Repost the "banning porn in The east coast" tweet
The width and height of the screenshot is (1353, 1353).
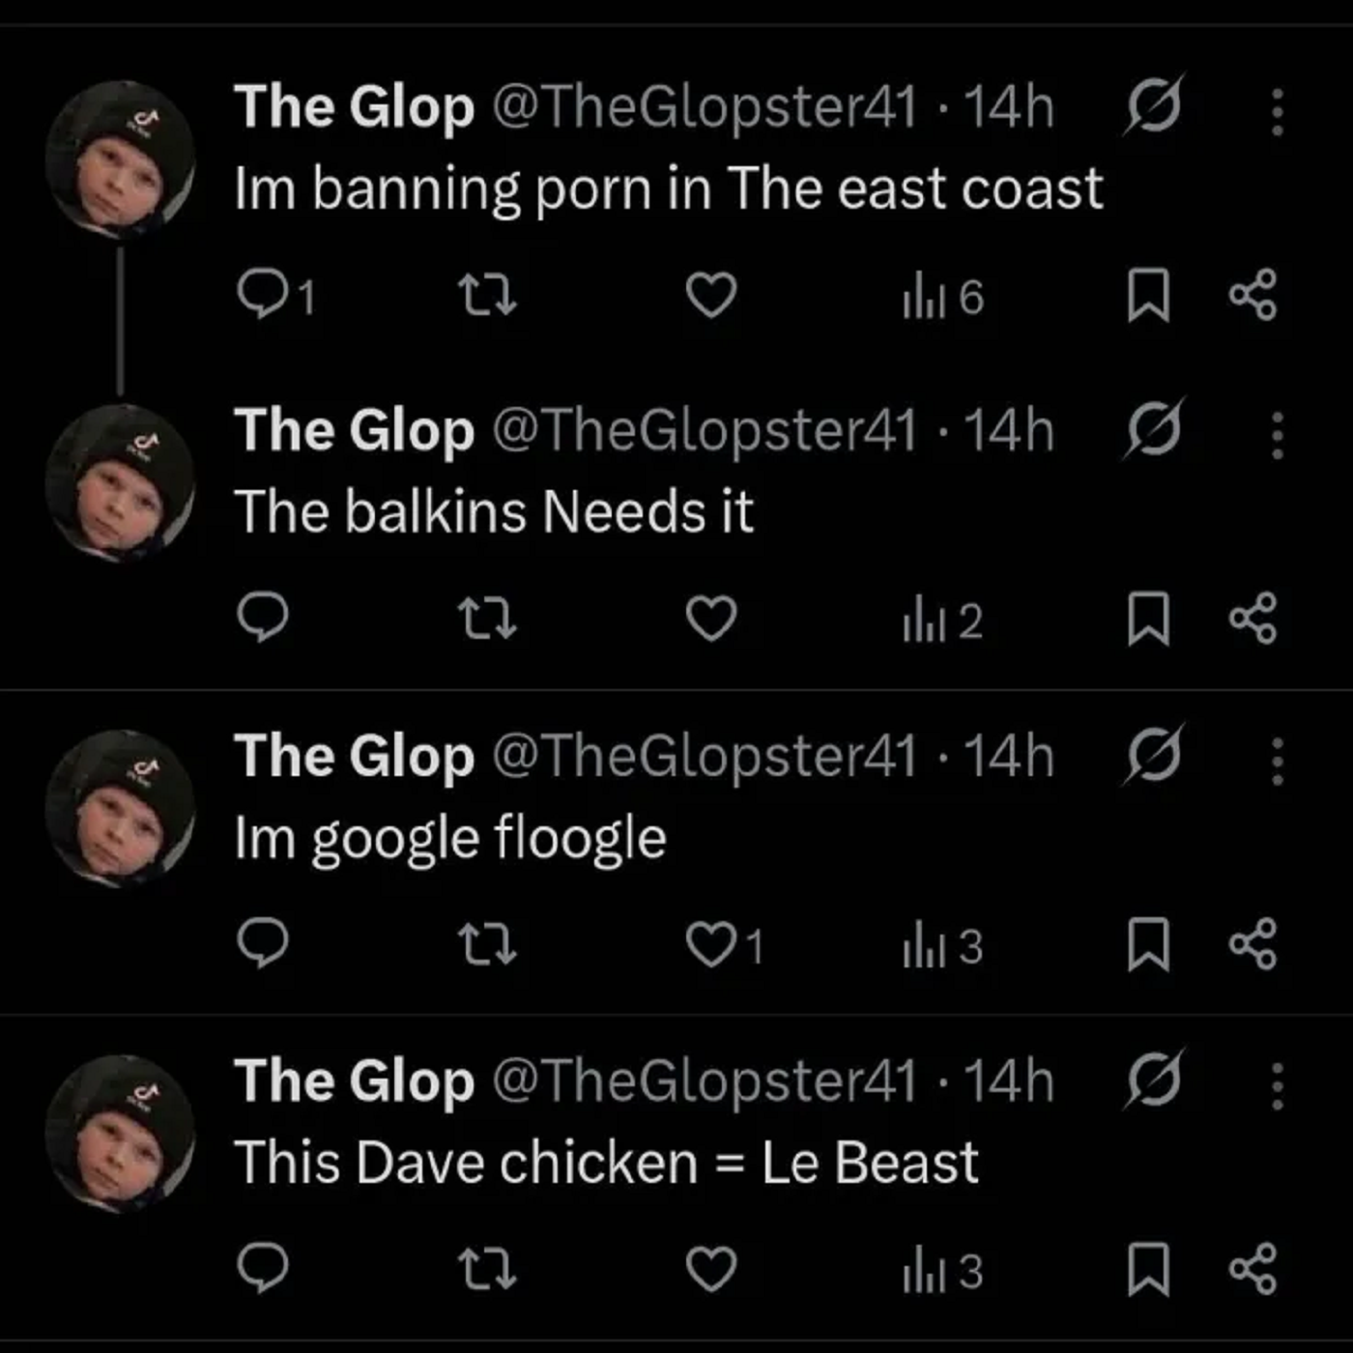coord(487,295)
